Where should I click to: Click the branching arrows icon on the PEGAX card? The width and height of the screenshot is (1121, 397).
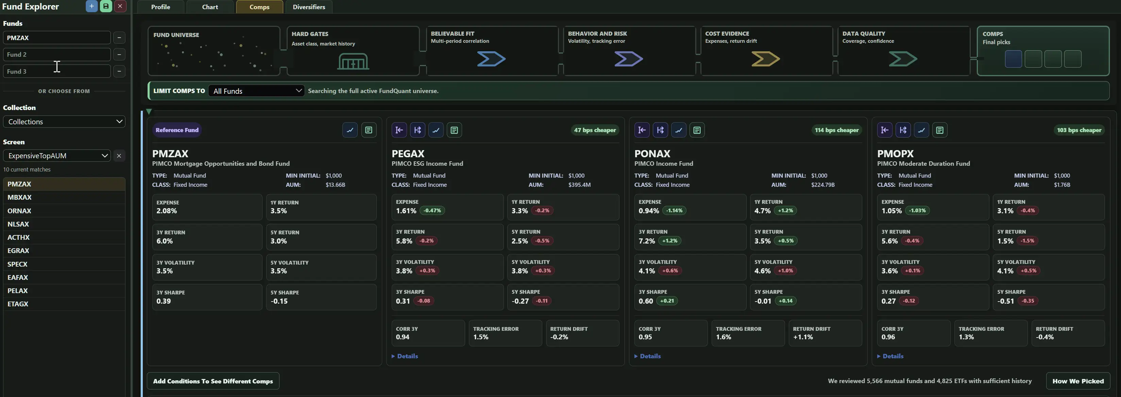coord(418,130)
